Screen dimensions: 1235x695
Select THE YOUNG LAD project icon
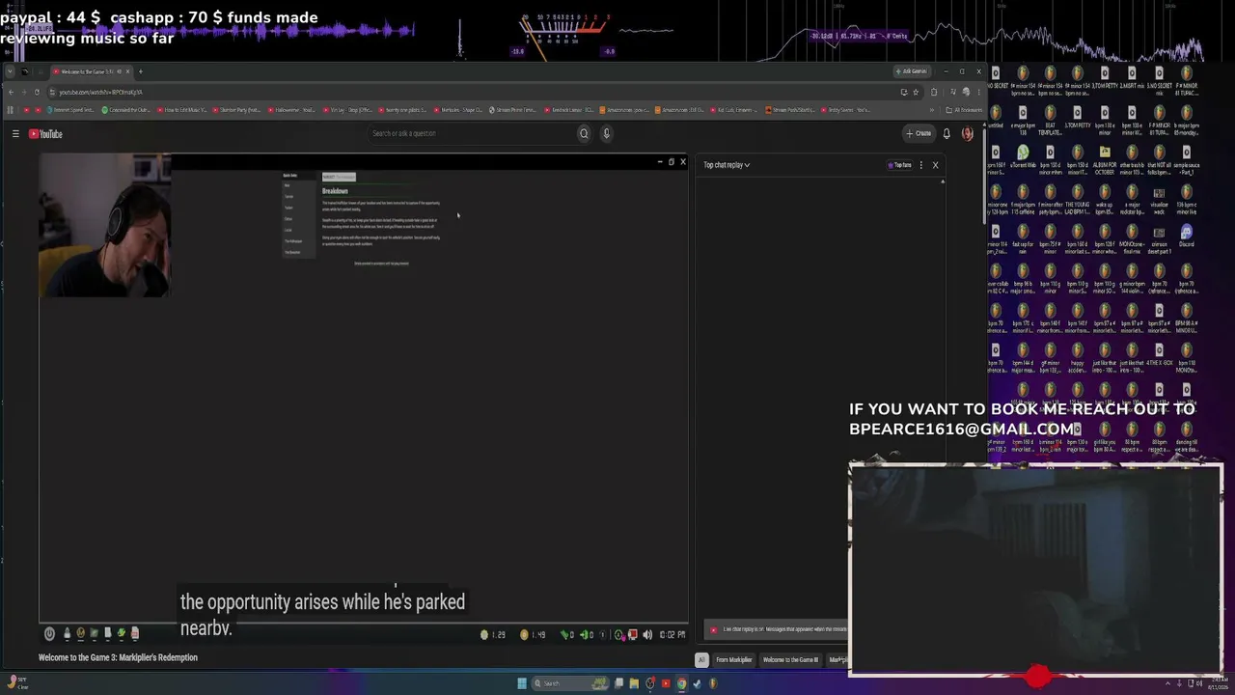[1078, 198]
